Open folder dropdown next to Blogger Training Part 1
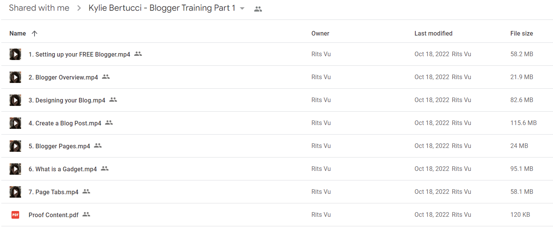Image resolution: width=553 pixels, height=229 pixels. [242, 8]
